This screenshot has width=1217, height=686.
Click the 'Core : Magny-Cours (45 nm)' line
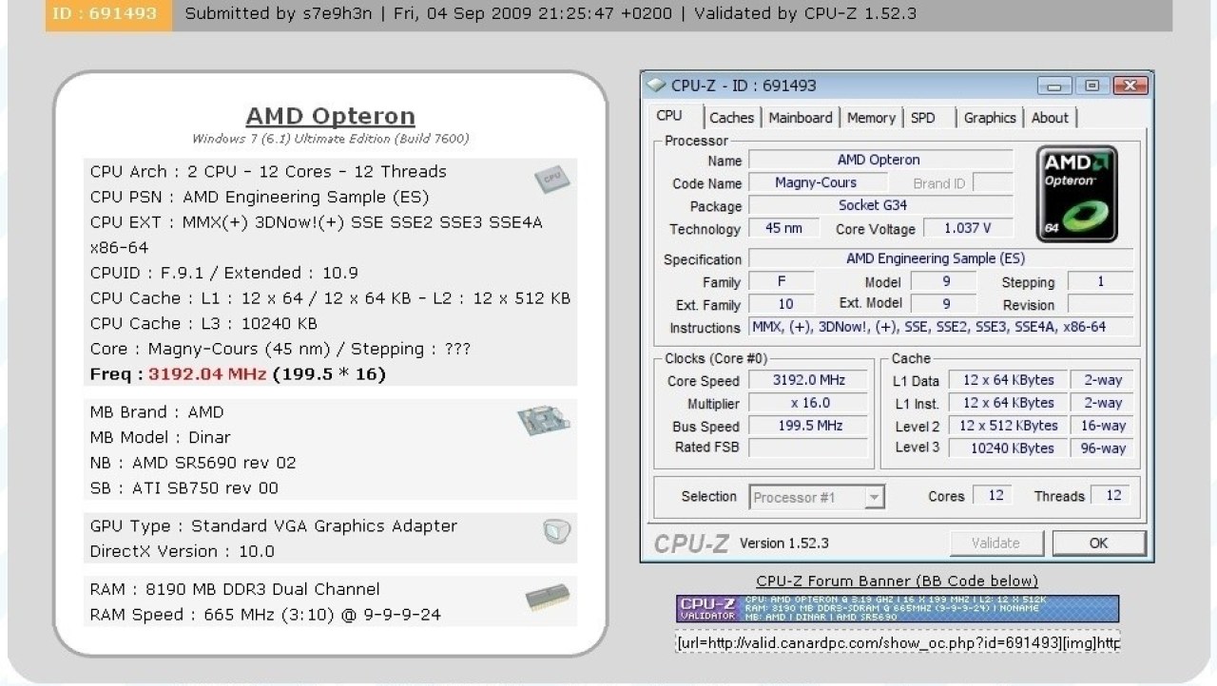pyautogui.click(x=280, y=349)
